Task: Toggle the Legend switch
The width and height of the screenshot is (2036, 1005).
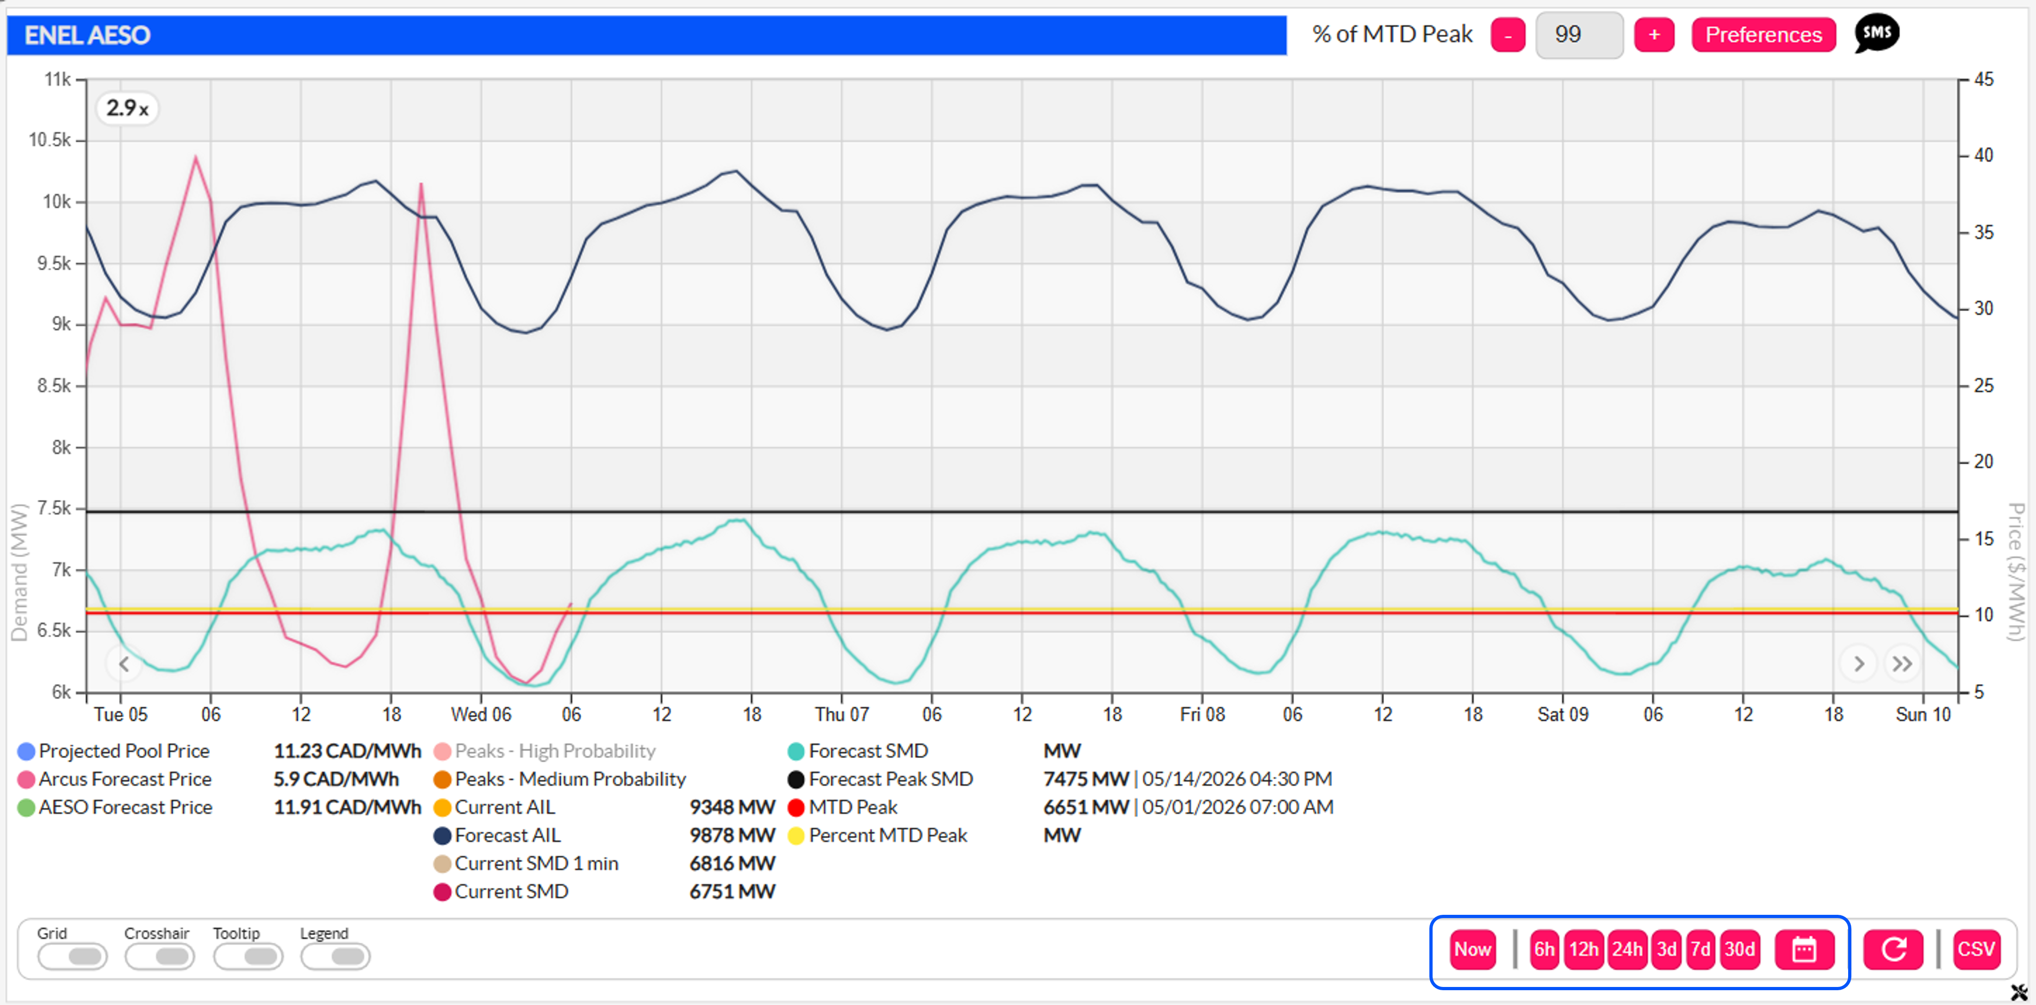Action: point(336,956)
